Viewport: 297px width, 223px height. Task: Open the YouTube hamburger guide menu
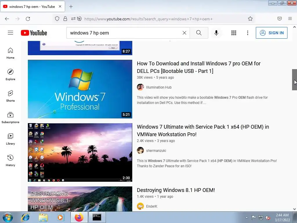click(10, 33)
